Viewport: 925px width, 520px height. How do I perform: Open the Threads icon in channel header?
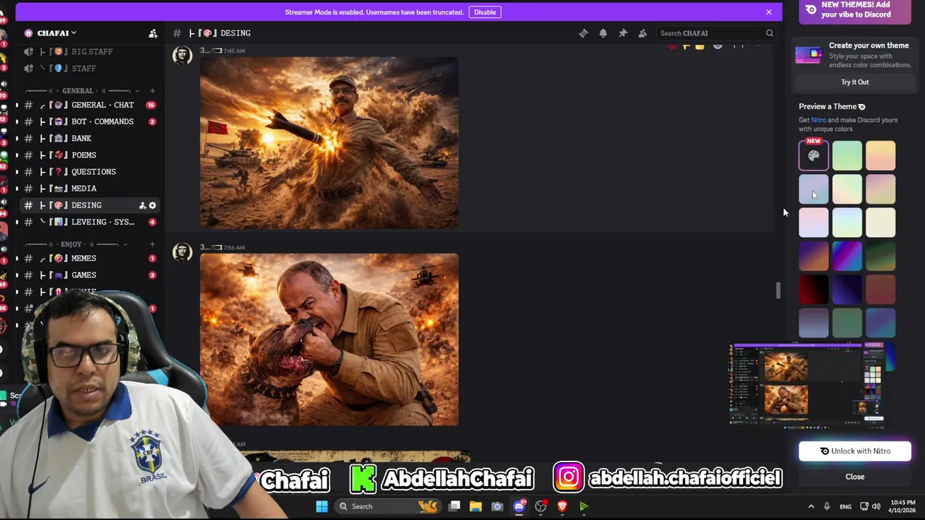point(583,33)
